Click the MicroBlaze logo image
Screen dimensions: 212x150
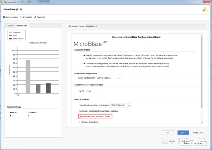[90, 44]
